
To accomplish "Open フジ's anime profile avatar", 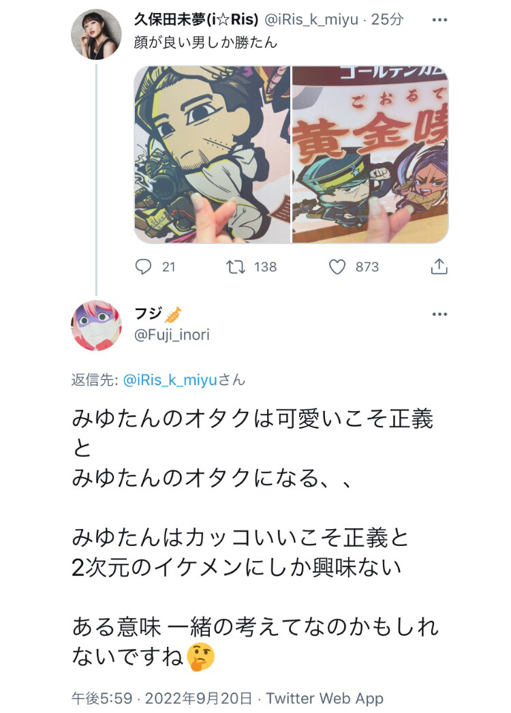I will pos(96,325).
